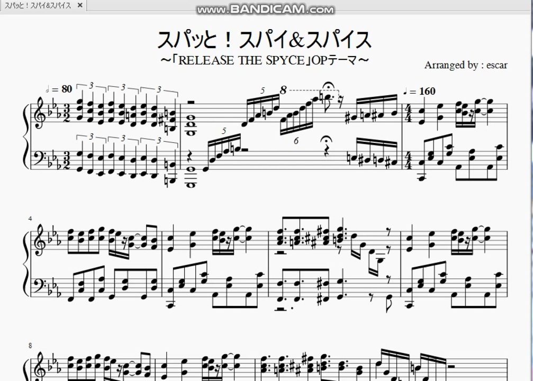Click the 4/4 time signature on treble staff

[408, 114]
